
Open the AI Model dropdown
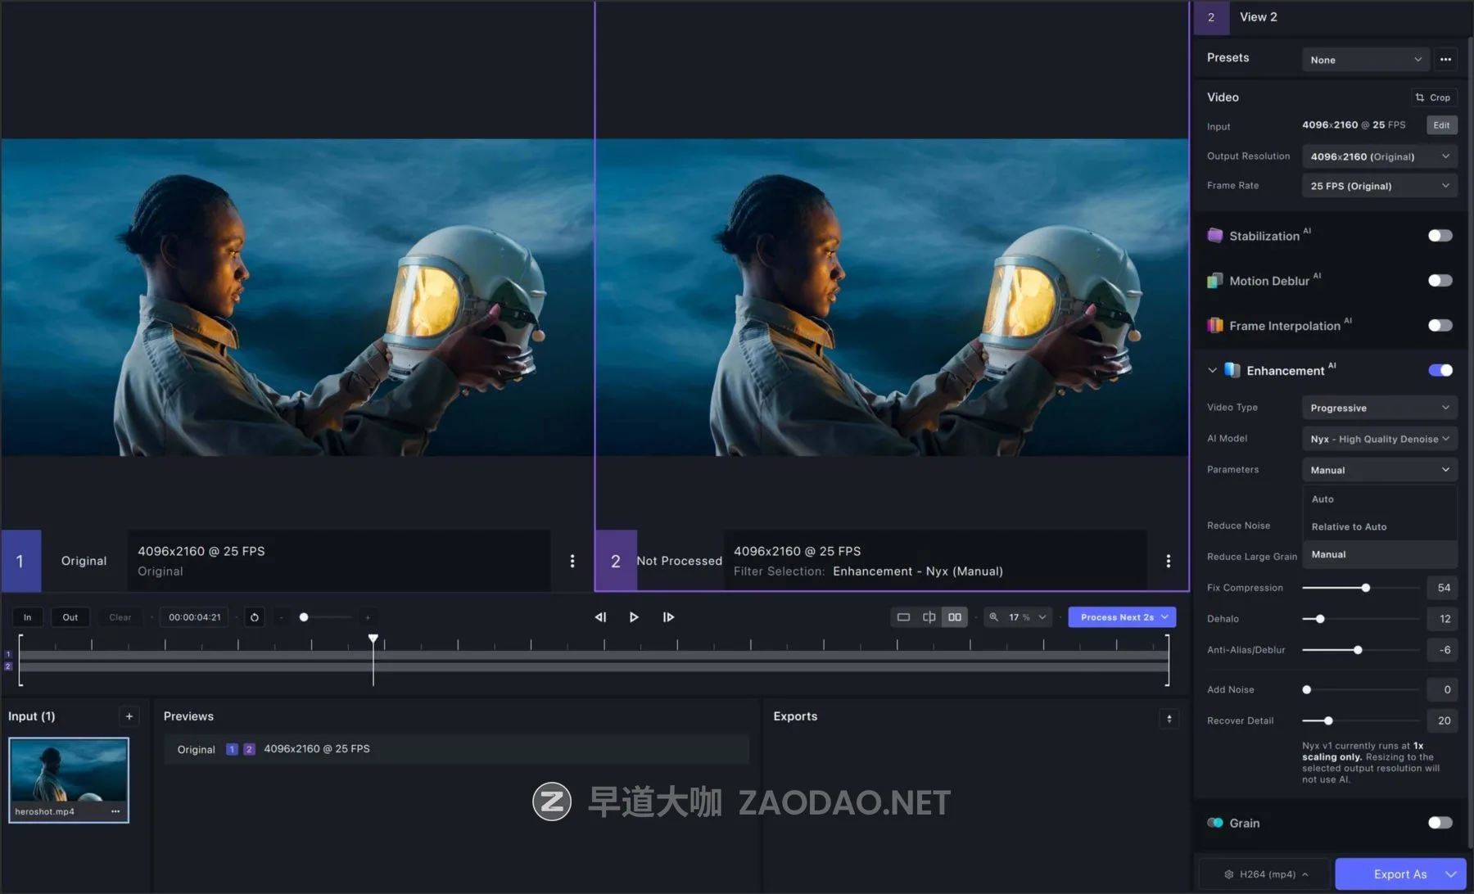click(x=1379, y=438)
